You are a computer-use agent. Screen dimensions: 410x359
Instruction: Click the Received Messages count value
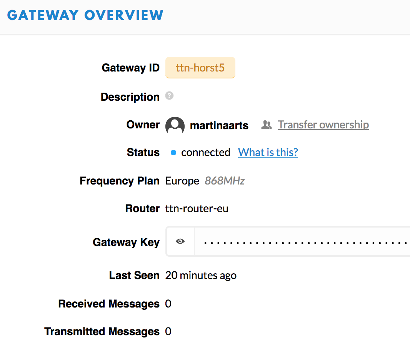click(168, 304)
